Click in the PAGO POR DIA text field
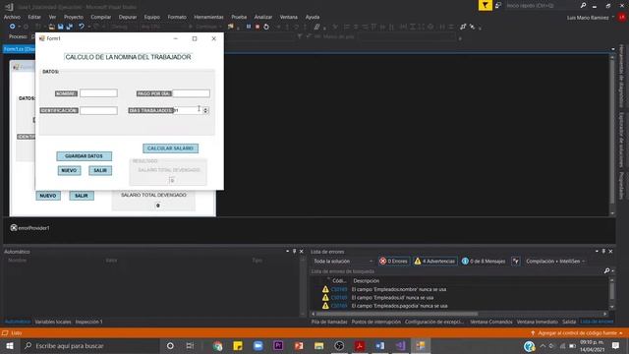This screenshot has width=629, height=354. tap(191, 93)
